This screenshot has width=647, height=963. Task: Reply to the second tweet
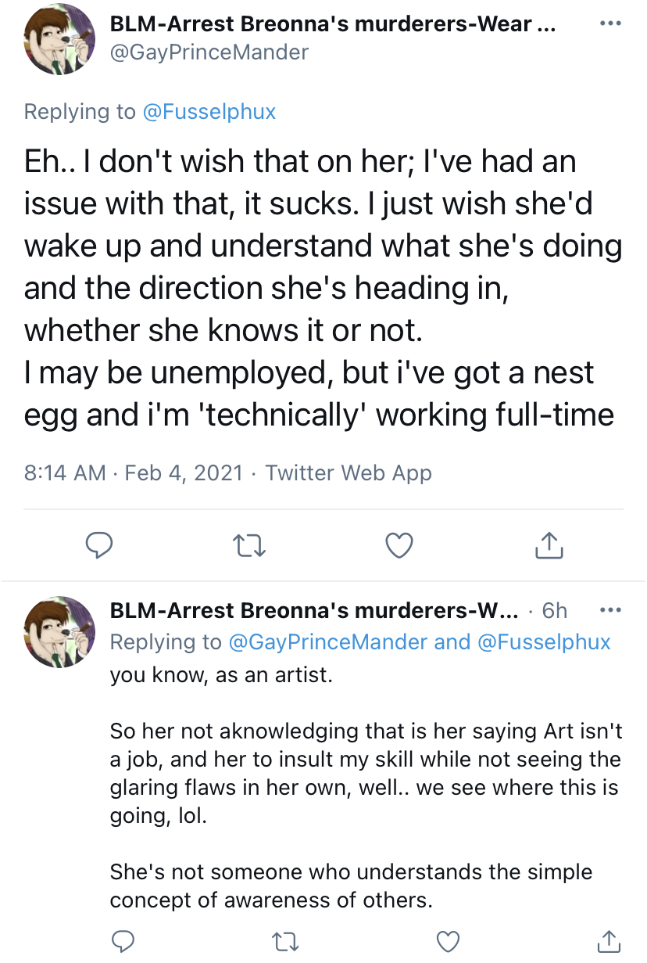click(x=122, y=940)
